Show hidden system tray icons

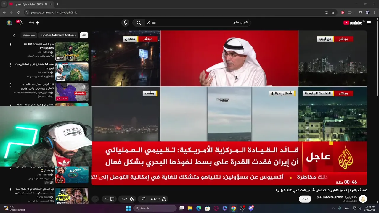(x=333, y=208)
